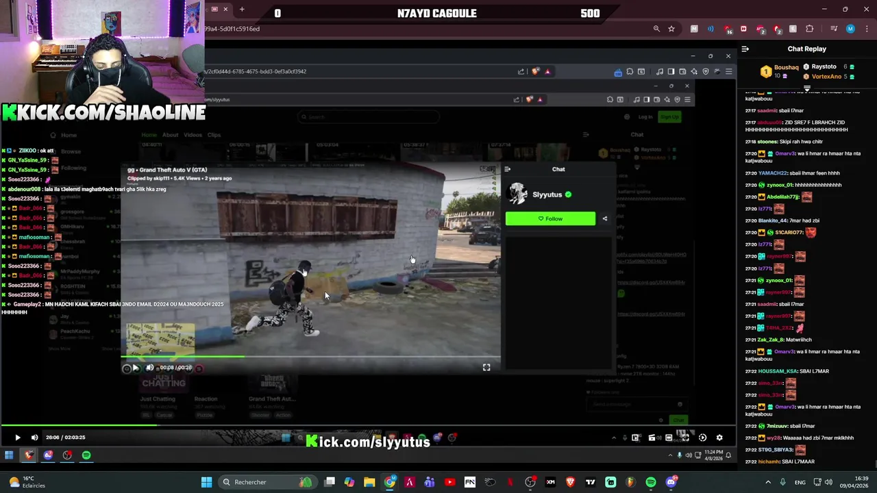Show hidden system tray icons
This screenshot has width=877, height=493.
click(x=768, y=482)
